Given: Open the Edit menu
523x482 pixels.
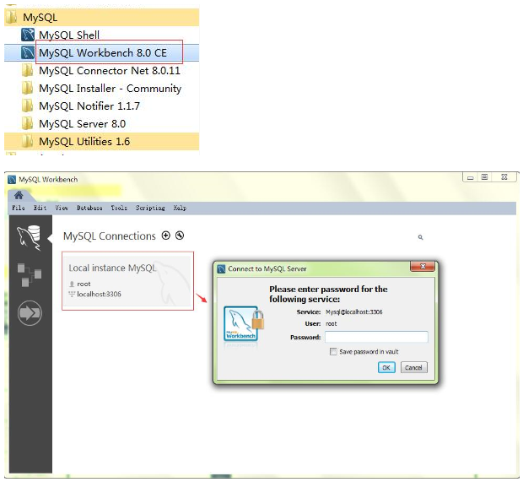Looking at the screenshot, I should [x=40, y=208].
